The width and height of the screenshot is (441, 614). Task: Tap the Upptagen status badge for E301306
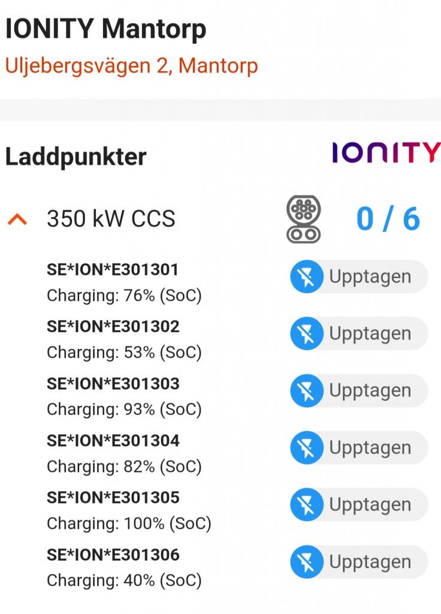click(x=370, y=562)
